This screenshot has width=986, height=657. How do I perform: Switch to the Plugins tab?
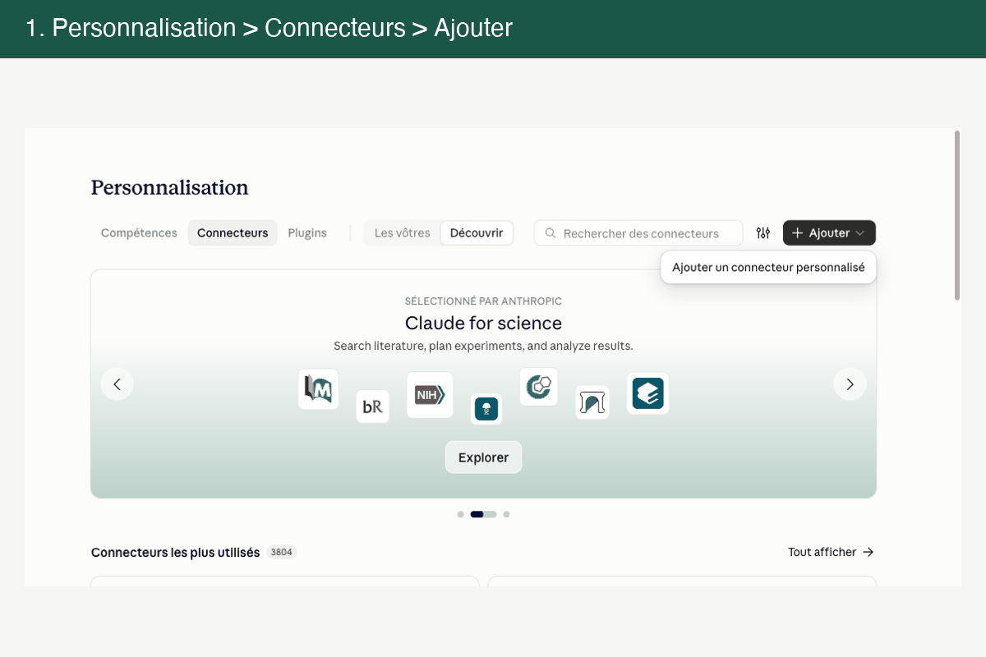tap(307, 233)
